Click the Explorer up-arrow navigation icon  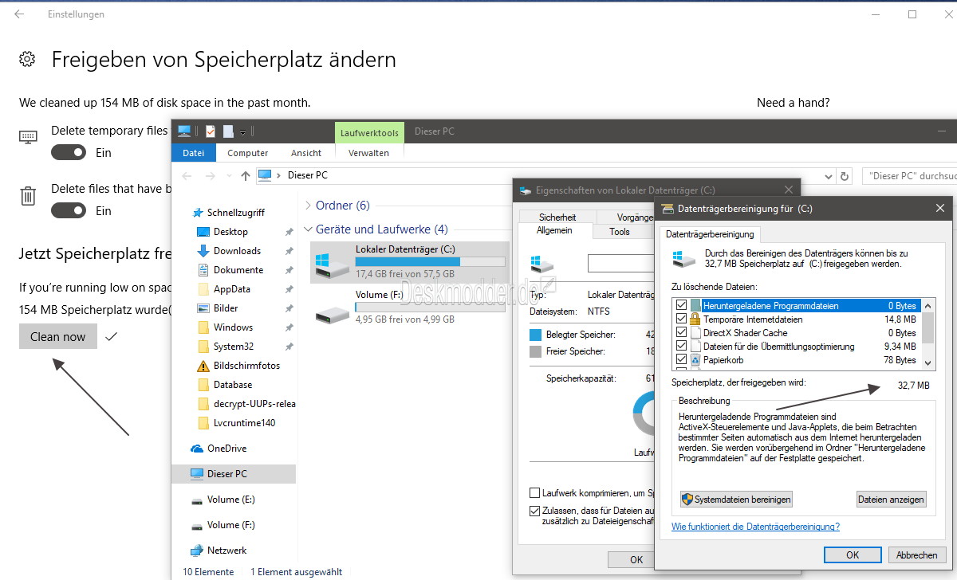tap(245, 176)
